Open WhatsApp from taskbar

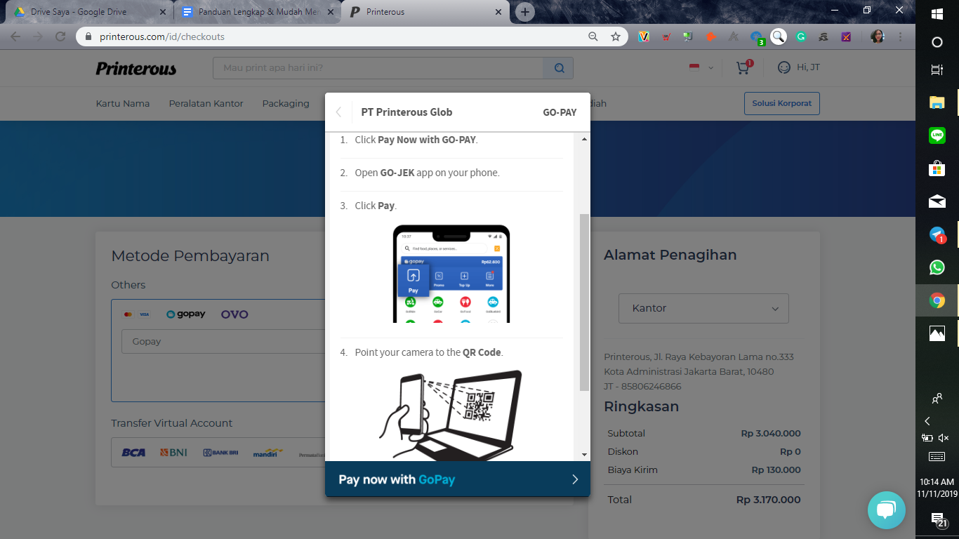click(x=937, y=267)
